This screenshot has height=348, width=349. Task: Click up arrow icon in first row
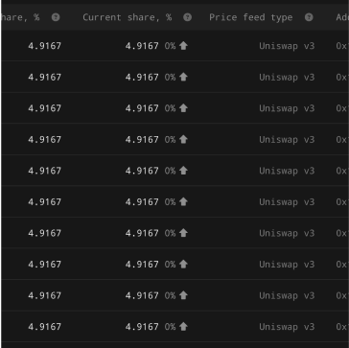click(x=183, y=46)
